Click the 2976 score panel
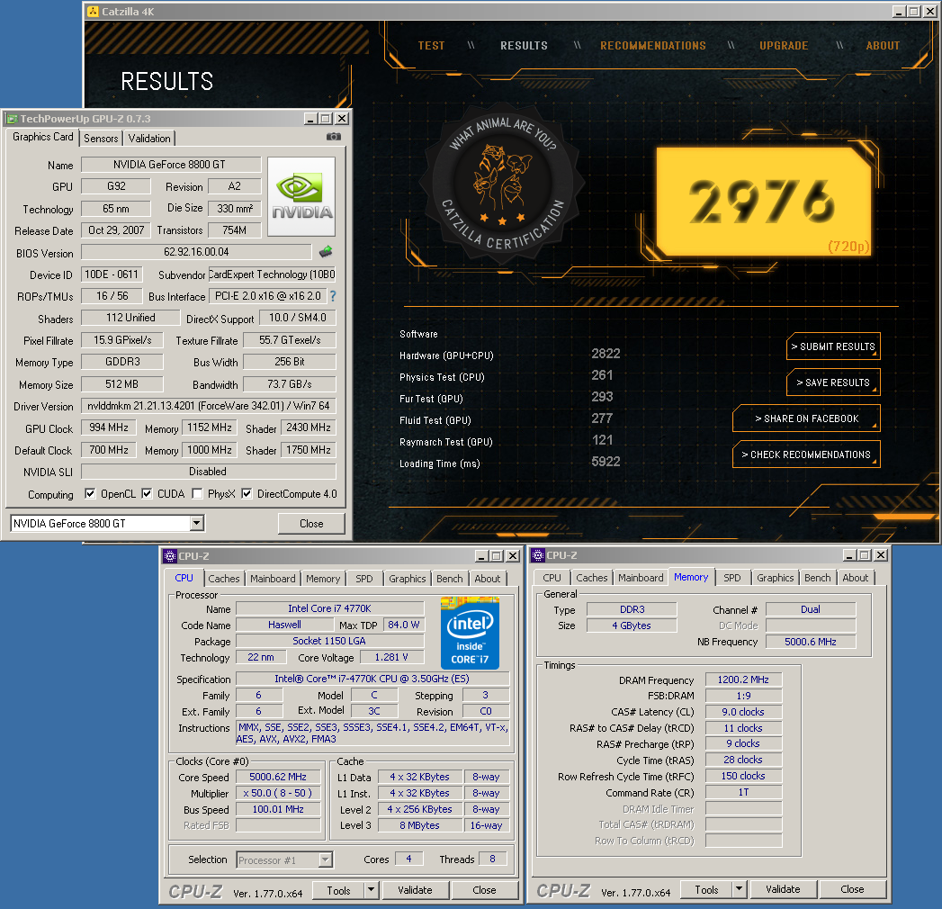This screenshot has width=942, height=909. click(763, 202)
